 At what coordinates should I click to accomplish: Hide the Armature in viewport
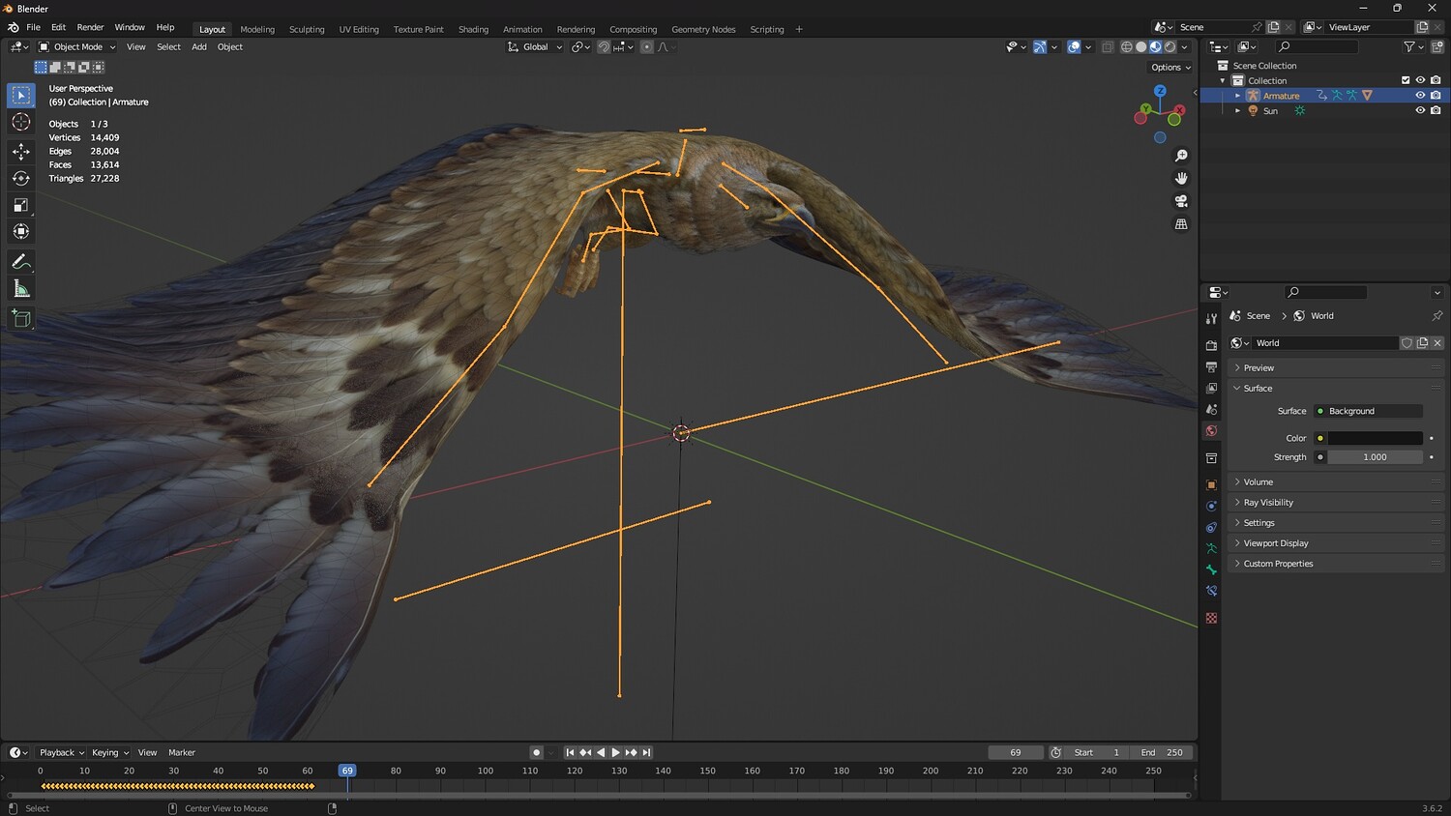(1420, 96)
